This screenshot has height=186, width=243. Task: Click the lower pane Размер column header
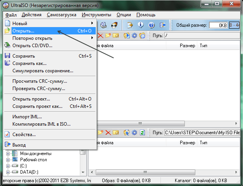[x=181, y=143]
